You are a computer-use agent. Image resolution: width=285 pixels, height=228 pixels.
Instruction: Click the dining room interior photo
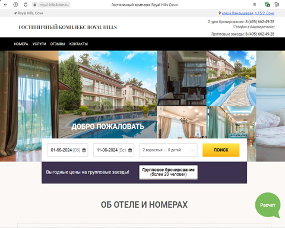(182, 78)
